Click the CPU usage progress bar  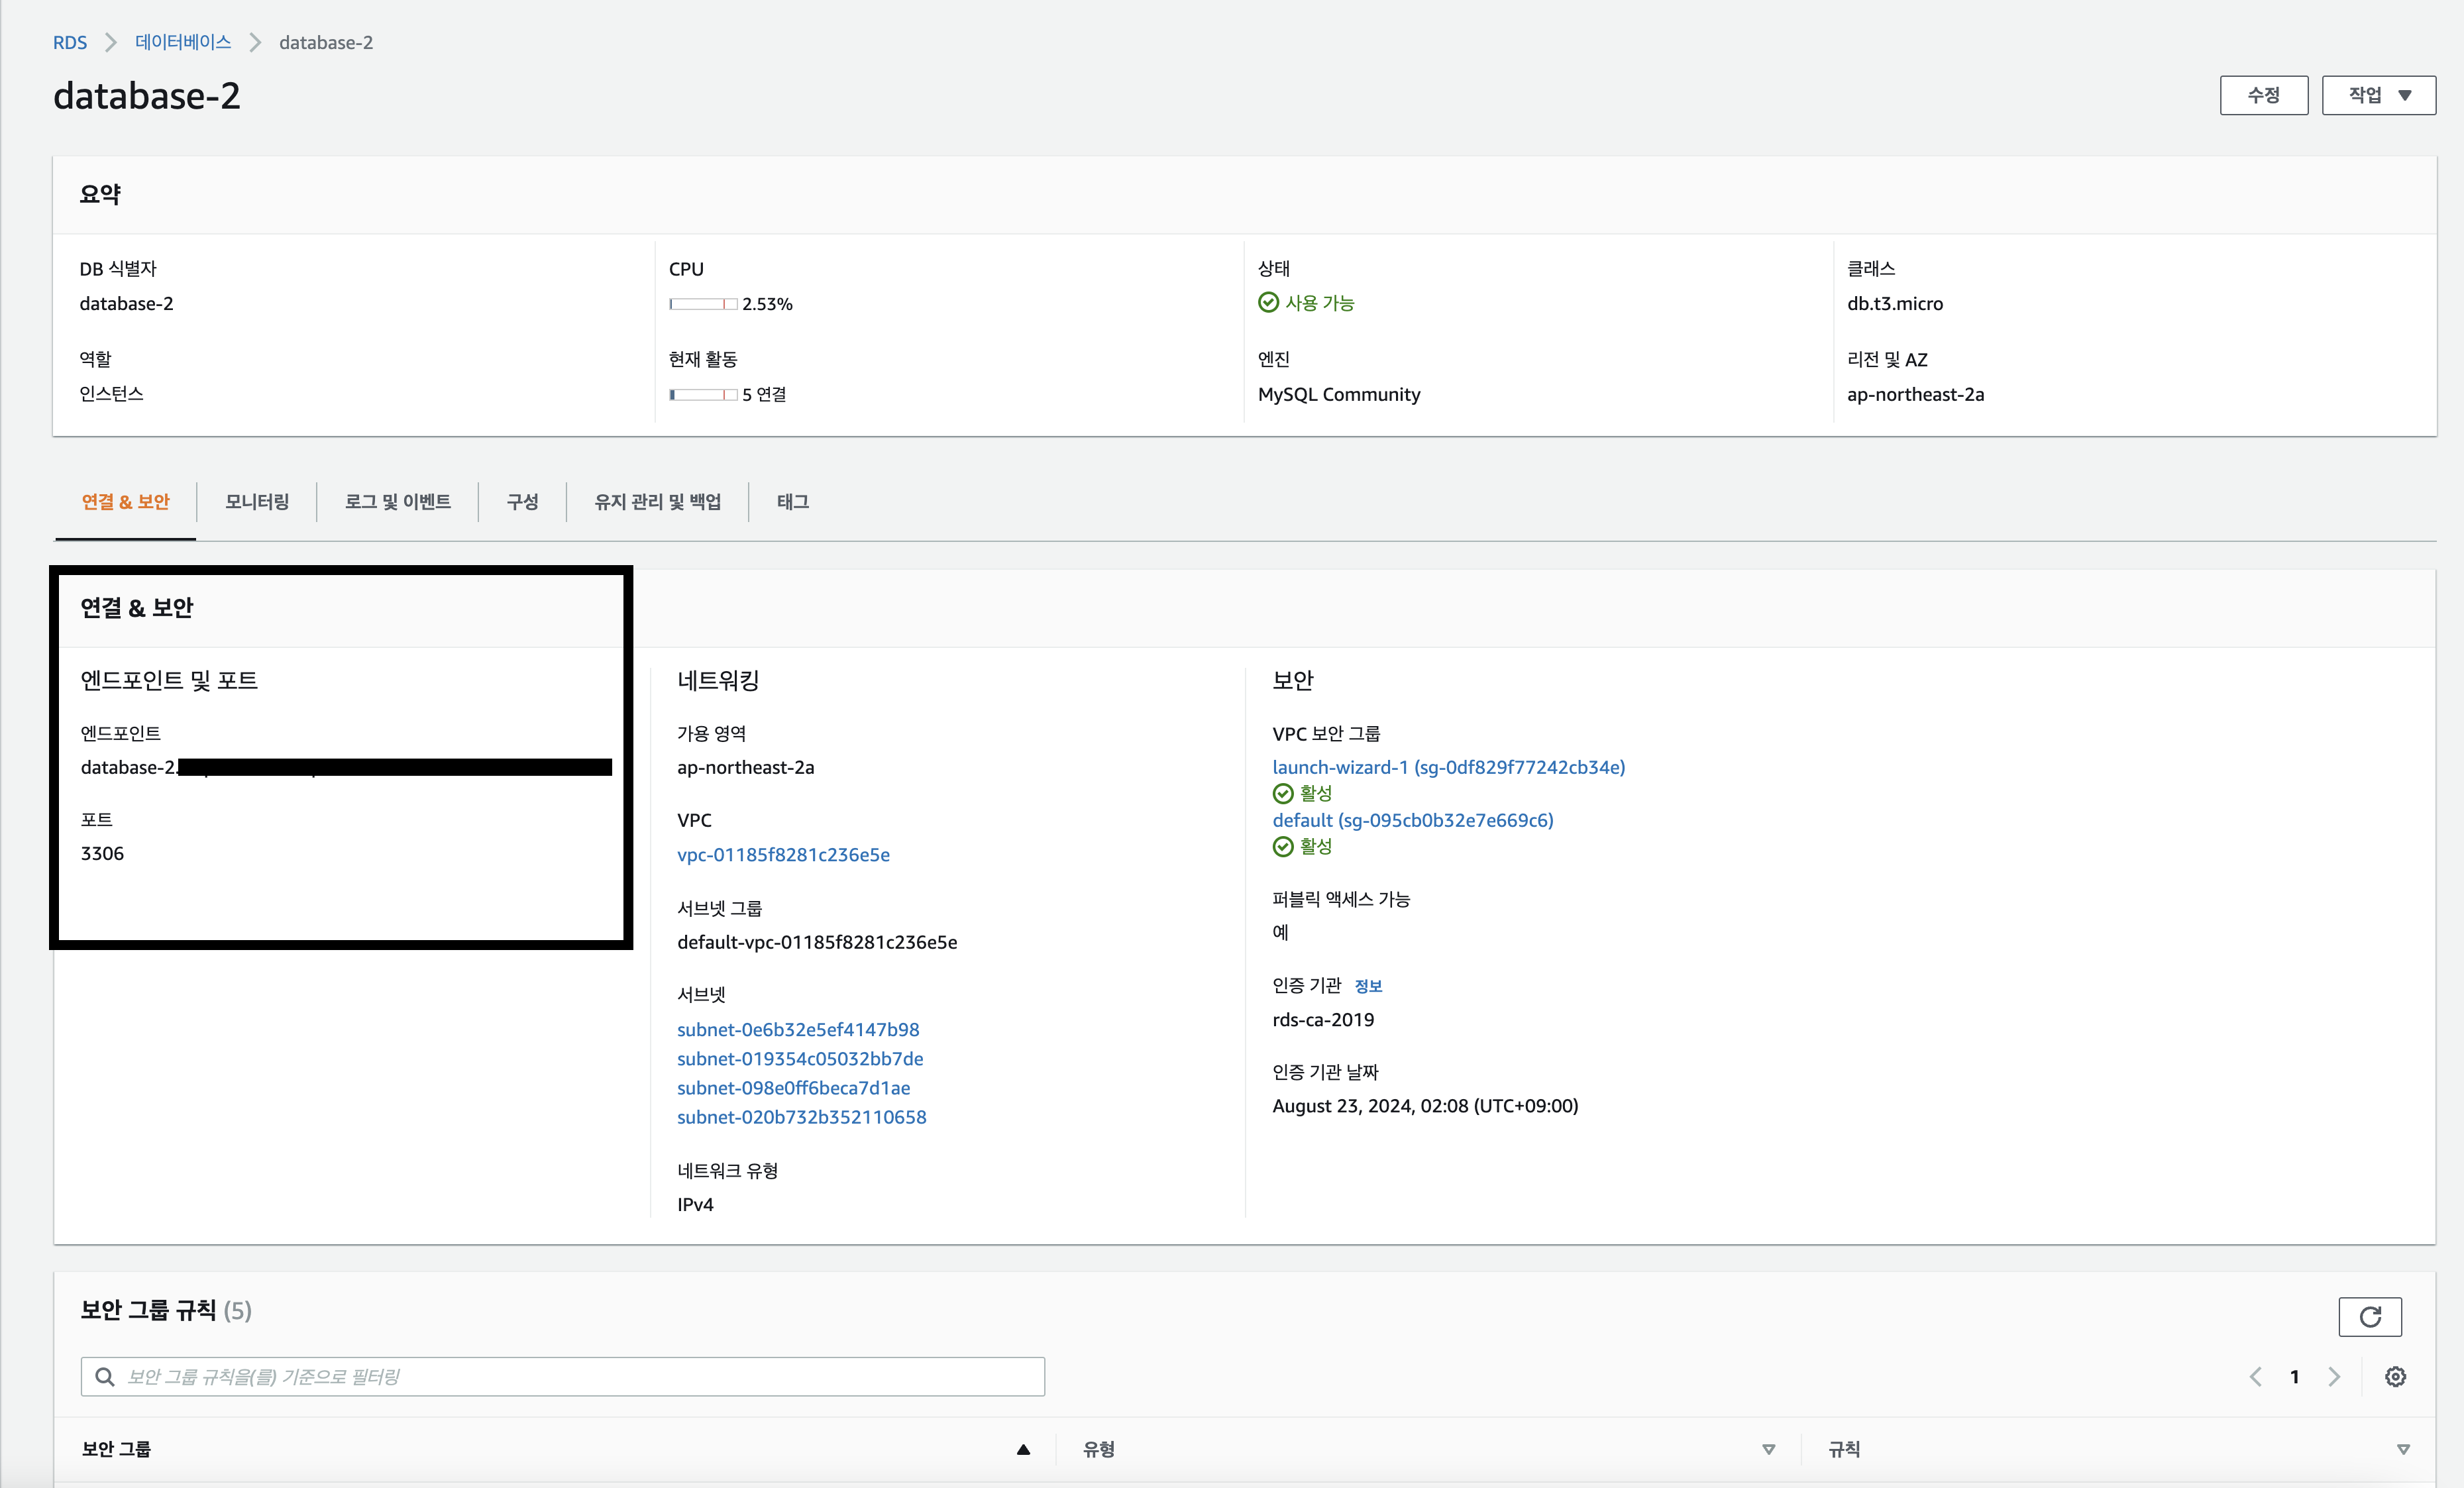pyautogui.click(x=703, y=304)
